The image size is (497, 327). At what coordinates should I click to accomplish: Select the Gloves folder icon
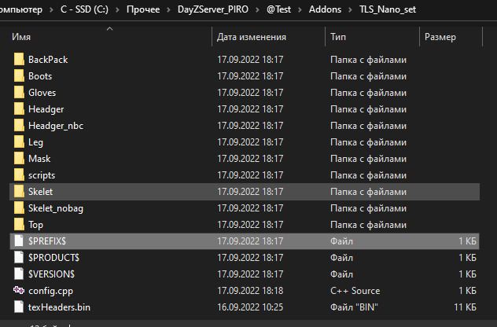tap(19, 92)
